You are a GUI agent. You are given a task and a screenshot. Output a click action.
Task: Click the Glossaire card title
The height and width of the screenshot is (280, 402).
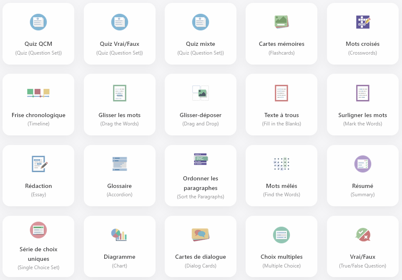click(120, 186)
